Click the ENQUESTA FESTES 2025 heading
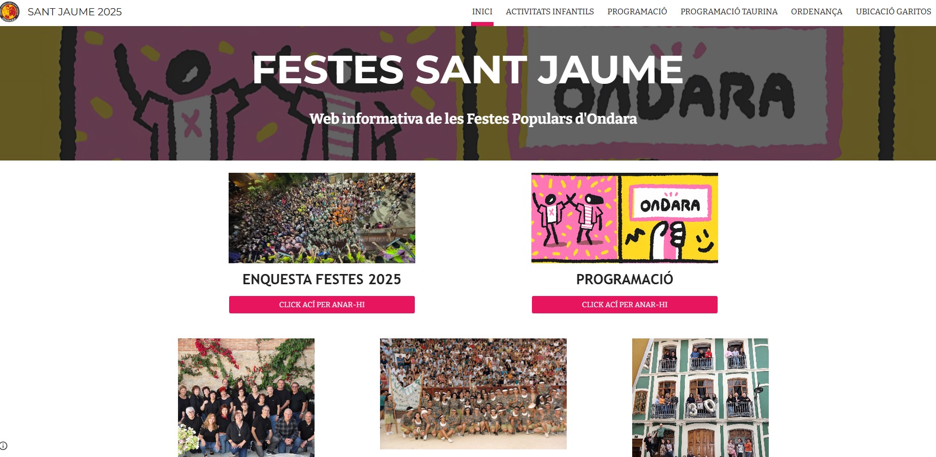The image size is (936, 457). (322, 280)
